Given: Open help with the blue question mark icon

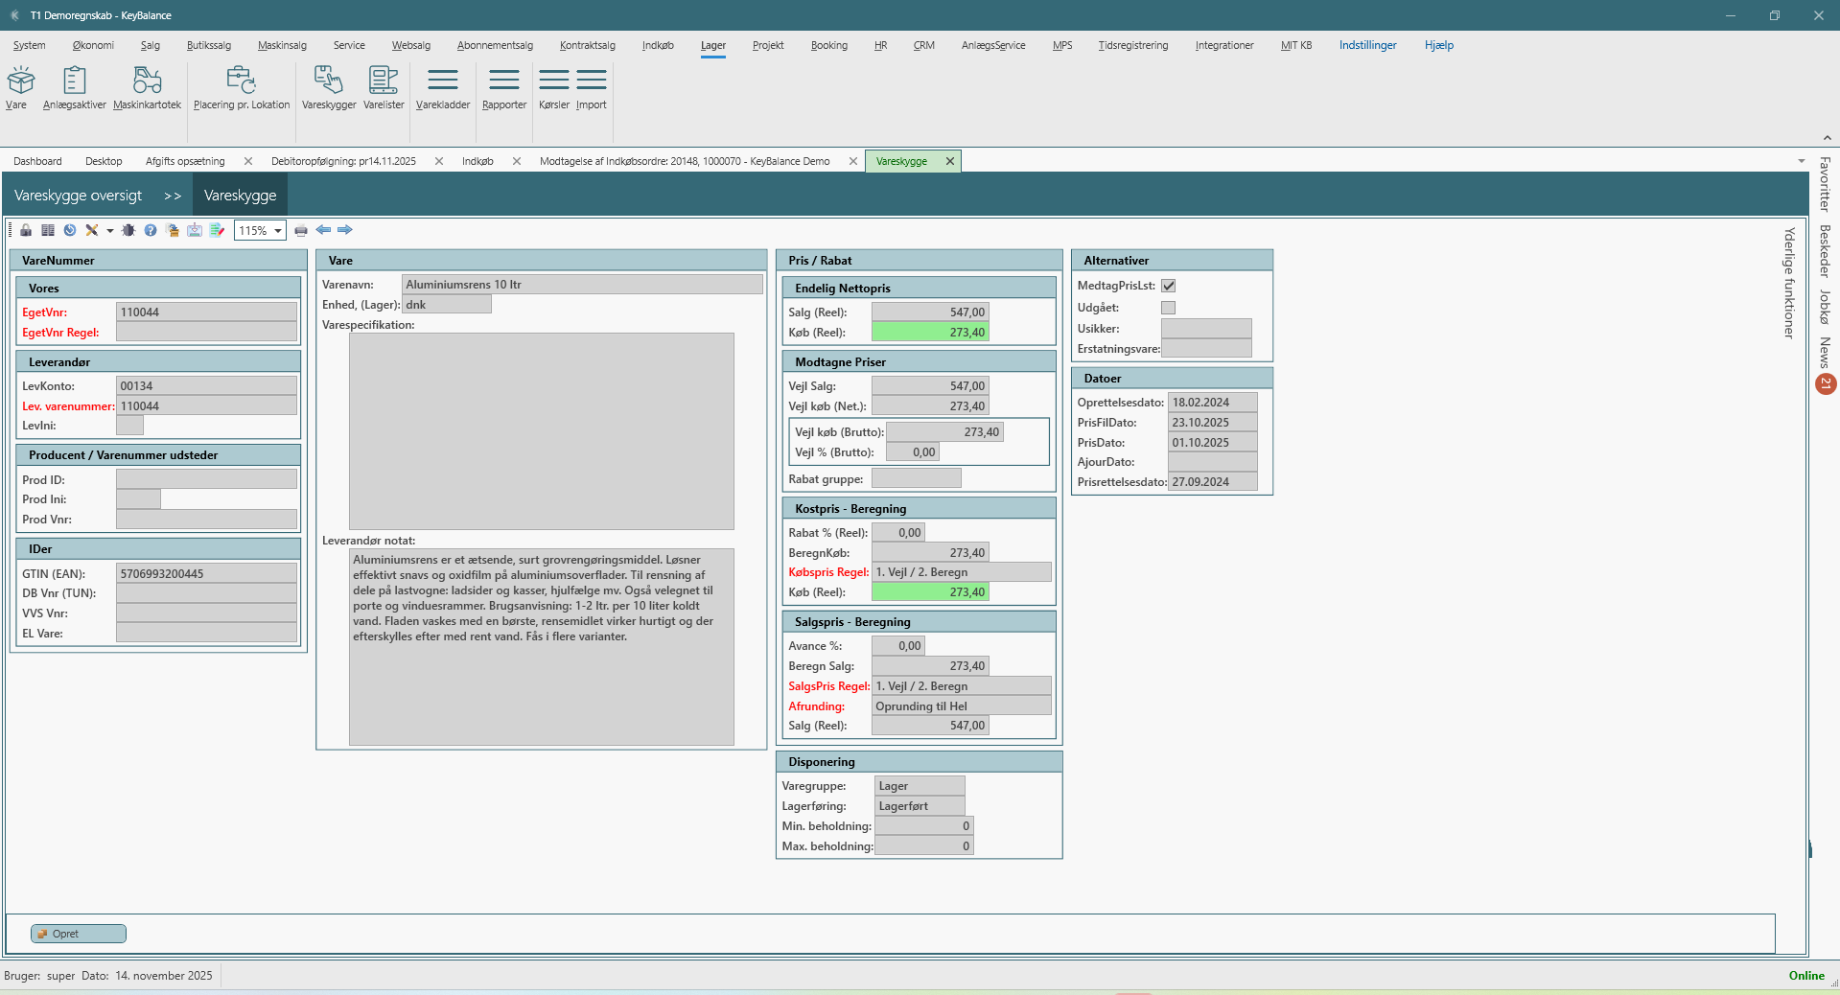Looking at the screenshot, I should (x=151, y=230).
